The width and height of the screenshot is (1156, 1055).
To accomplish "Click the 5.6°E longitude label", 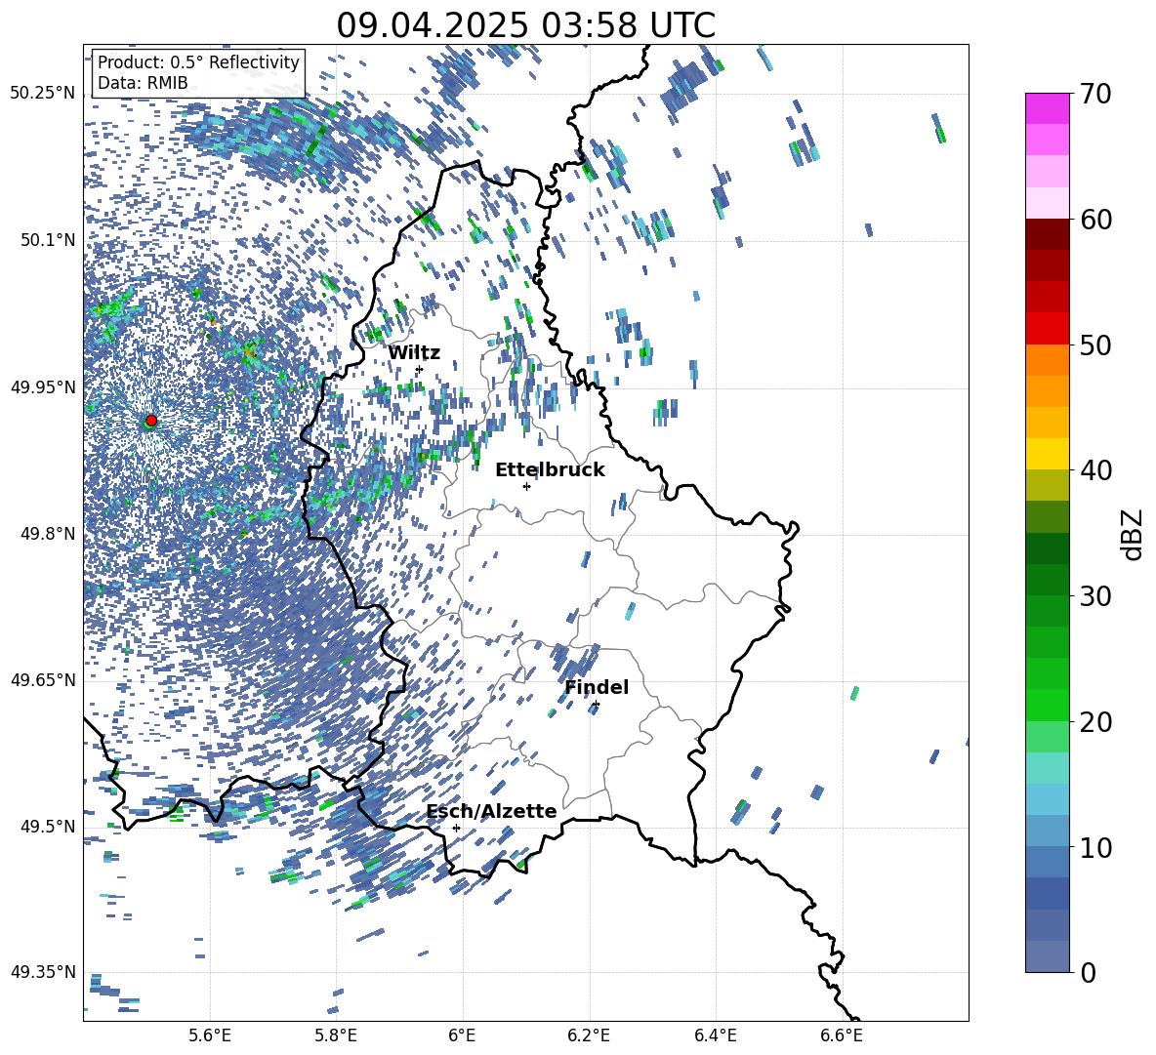I will [210, 1035].
